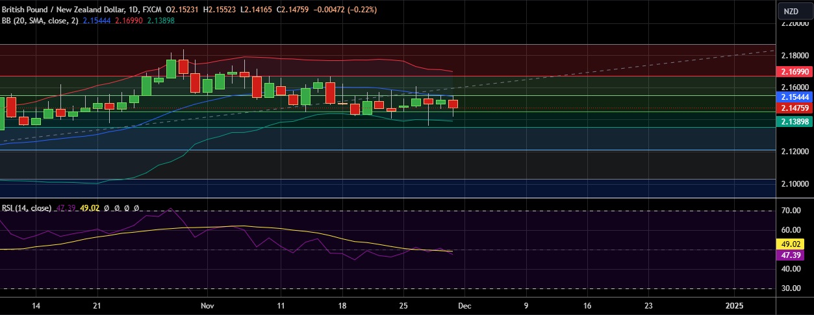814x315 pixels.
Task: Click the 2.18000 price scale label
Action: click(796, 54)
